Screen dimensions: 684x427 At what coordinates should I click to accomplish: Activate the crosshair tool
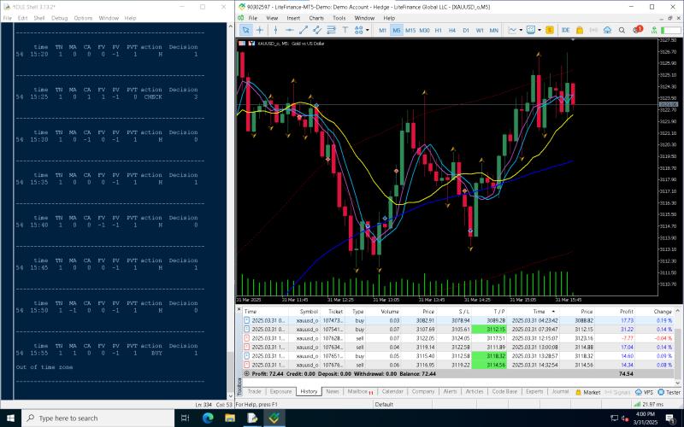tap(260, 30)
